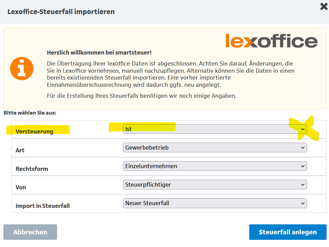The image size is (329, 247).
Task: Click the paragraph starting Die Übertragung Ihrer
Action: [x=170, y=74]
